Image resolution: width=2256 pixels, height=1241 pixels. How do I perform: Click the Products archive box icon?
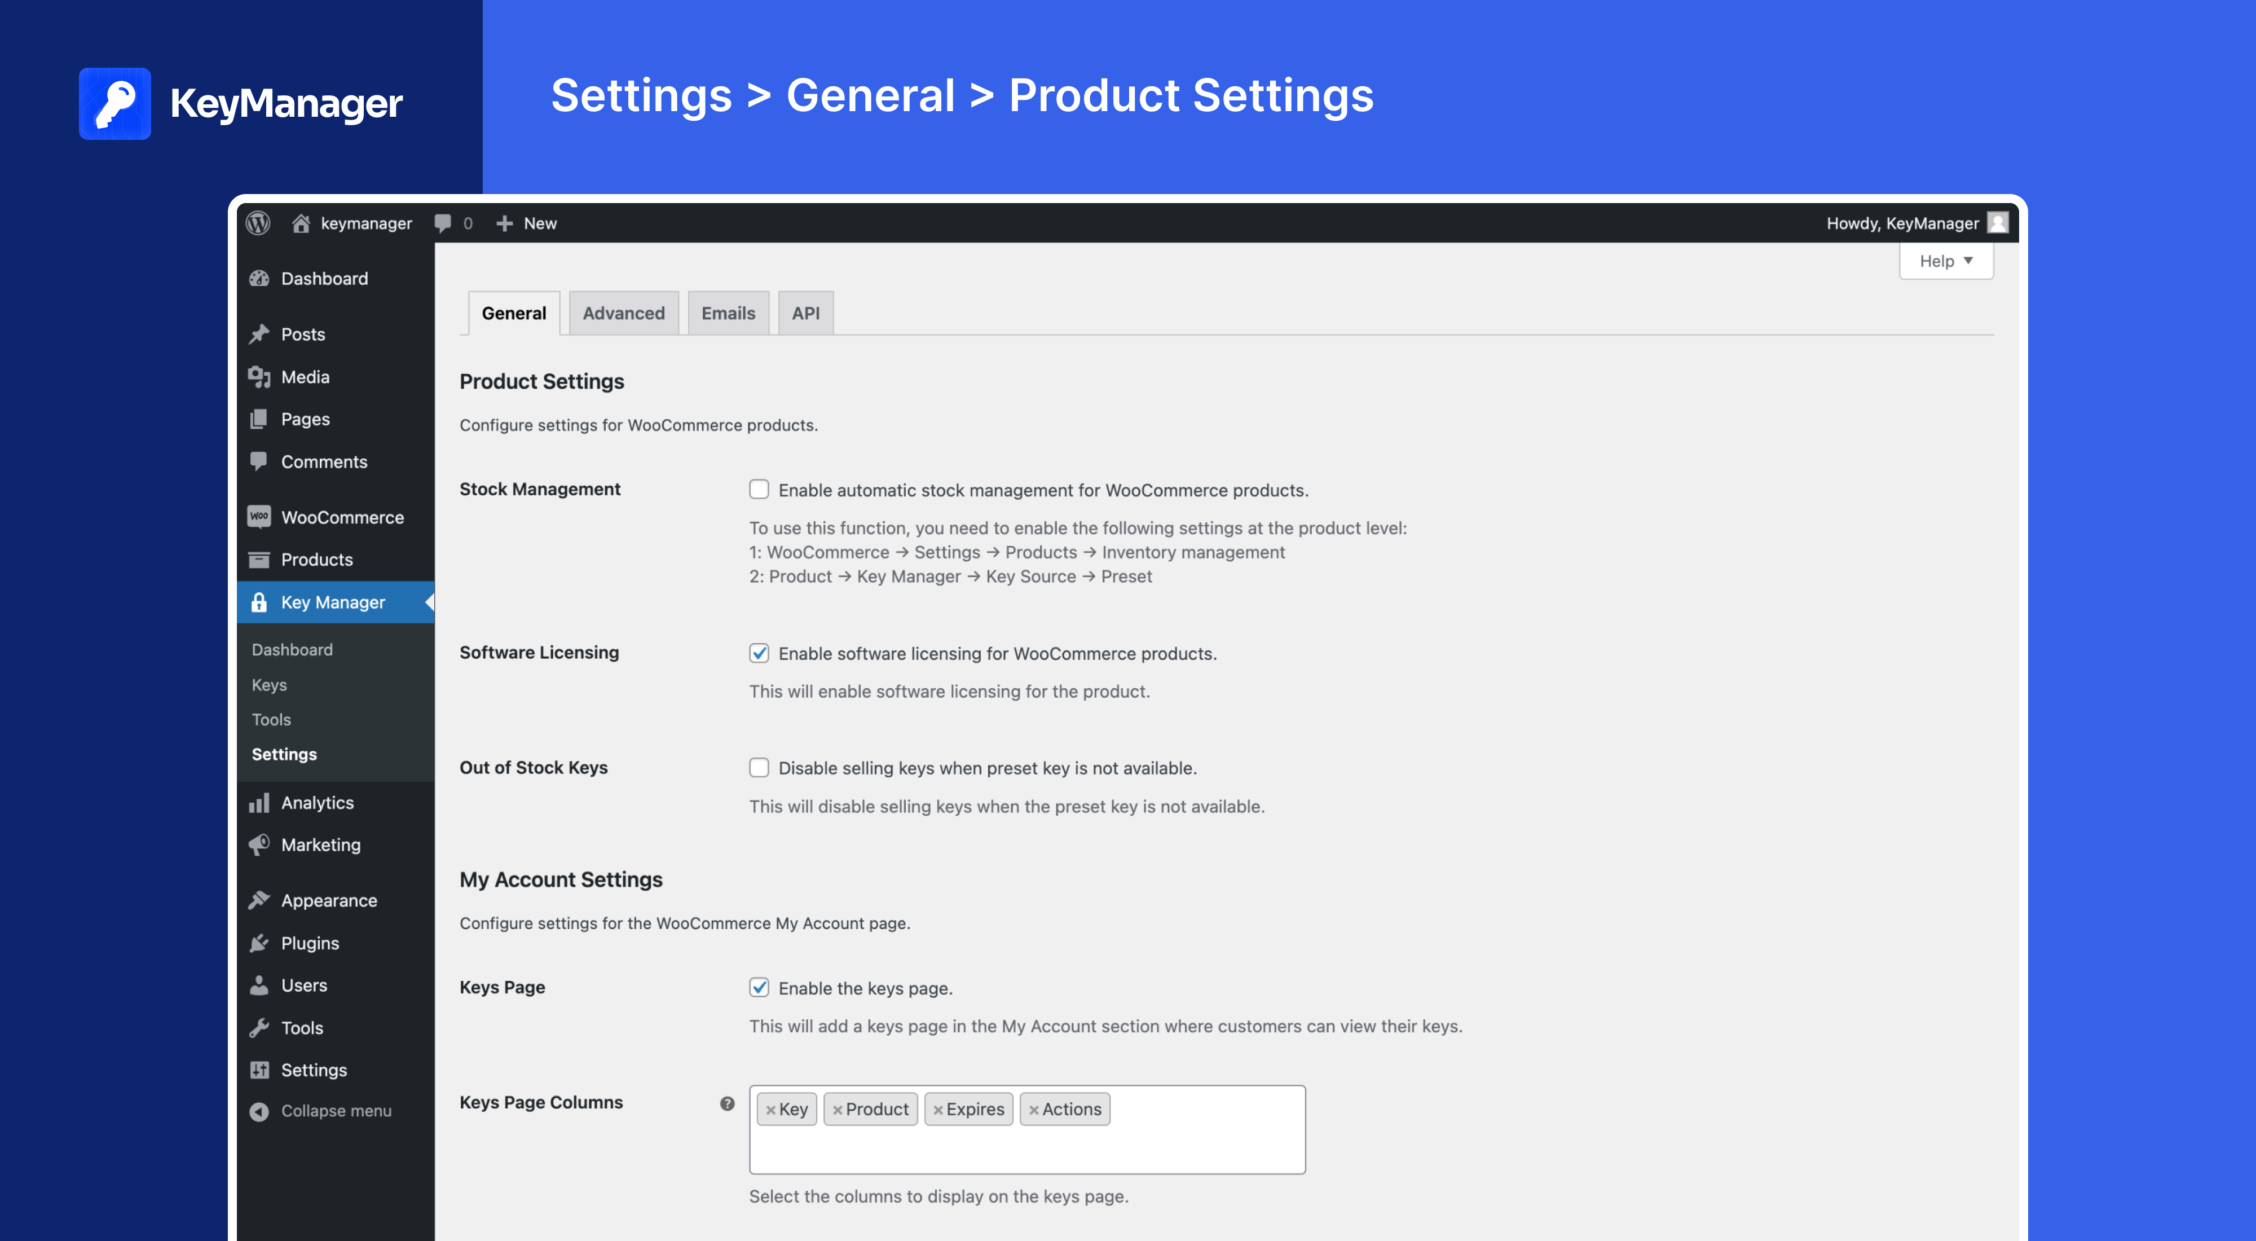coord(259,560)
